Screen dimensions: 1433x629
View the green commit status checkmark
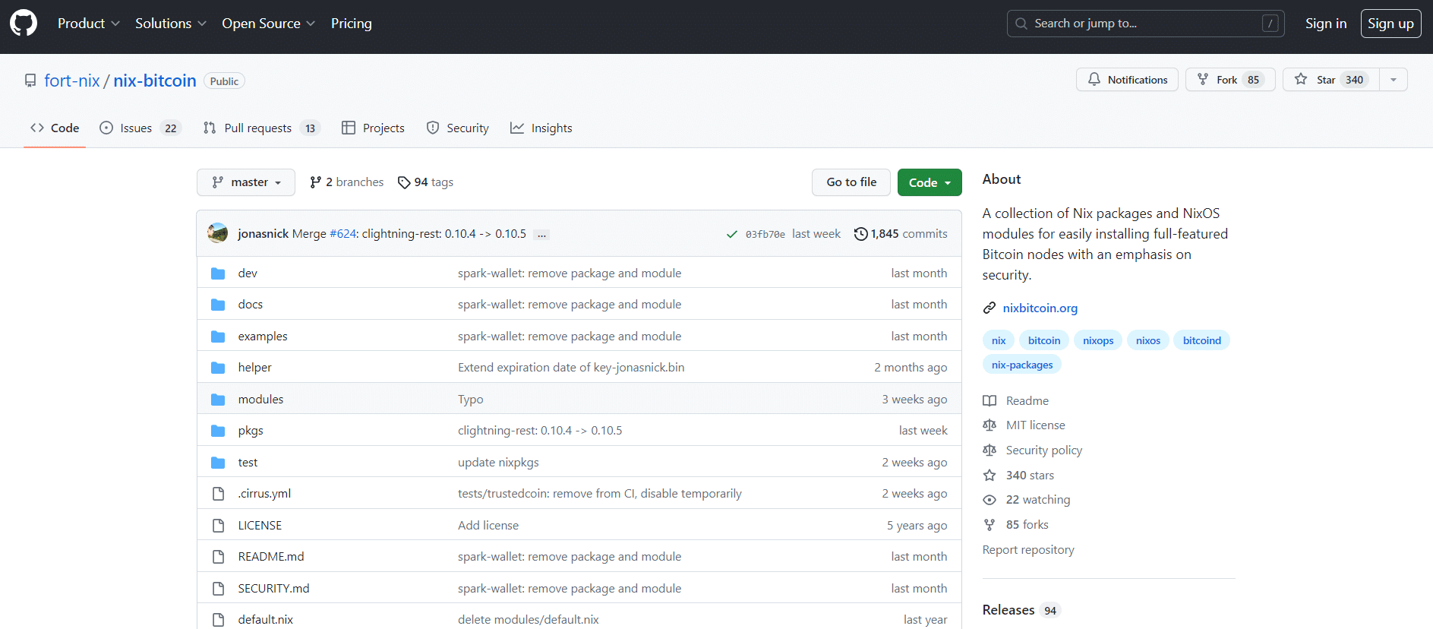click(x=732, y=234)
